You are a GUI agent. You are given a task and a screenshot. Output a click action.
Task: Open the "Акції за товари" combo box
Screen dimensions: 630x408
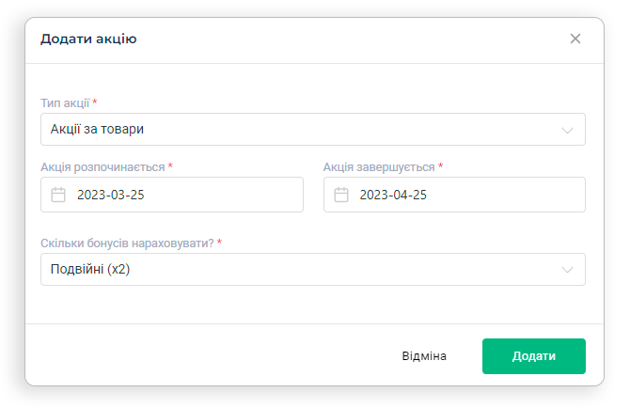[x=301, y=130]
